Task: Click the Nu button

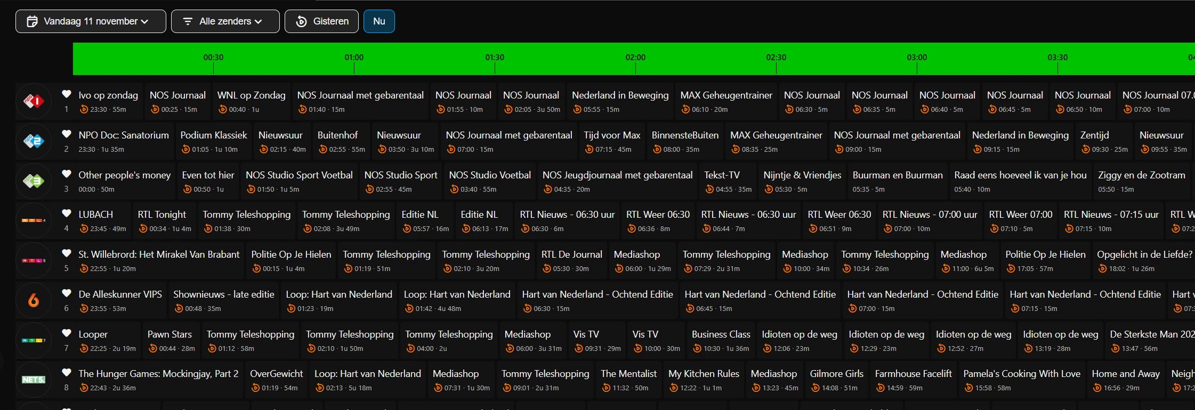Action: (x=379, y=21)
